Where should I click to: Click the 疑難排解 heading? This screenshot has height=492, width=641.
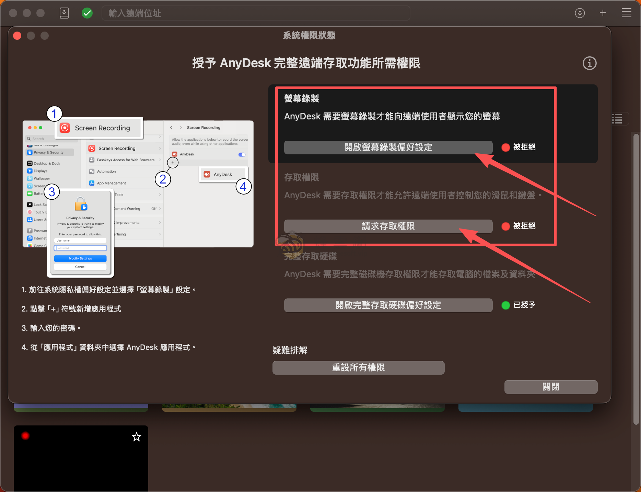pos(290,350)
